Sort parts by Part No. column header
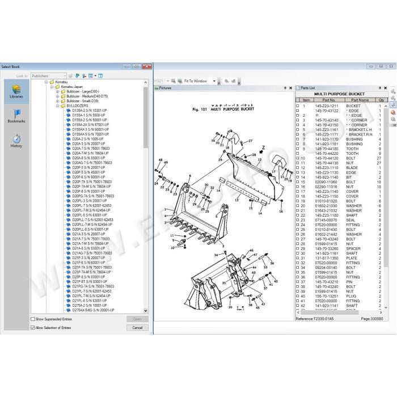397x397 pixels. tap(329, 100)
